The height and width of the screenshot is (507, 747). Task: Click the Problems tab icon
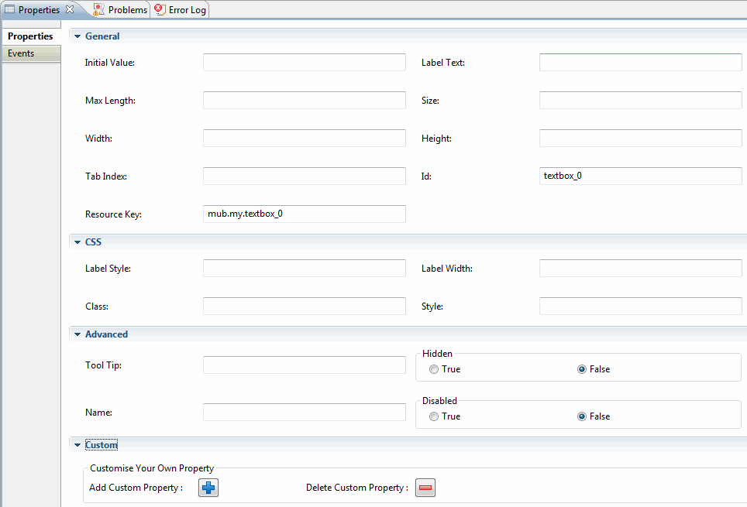[98, 9]
